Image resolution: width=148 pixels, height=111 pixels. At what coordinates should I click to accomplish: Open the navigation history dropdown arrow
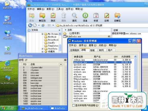click(39, 25)
